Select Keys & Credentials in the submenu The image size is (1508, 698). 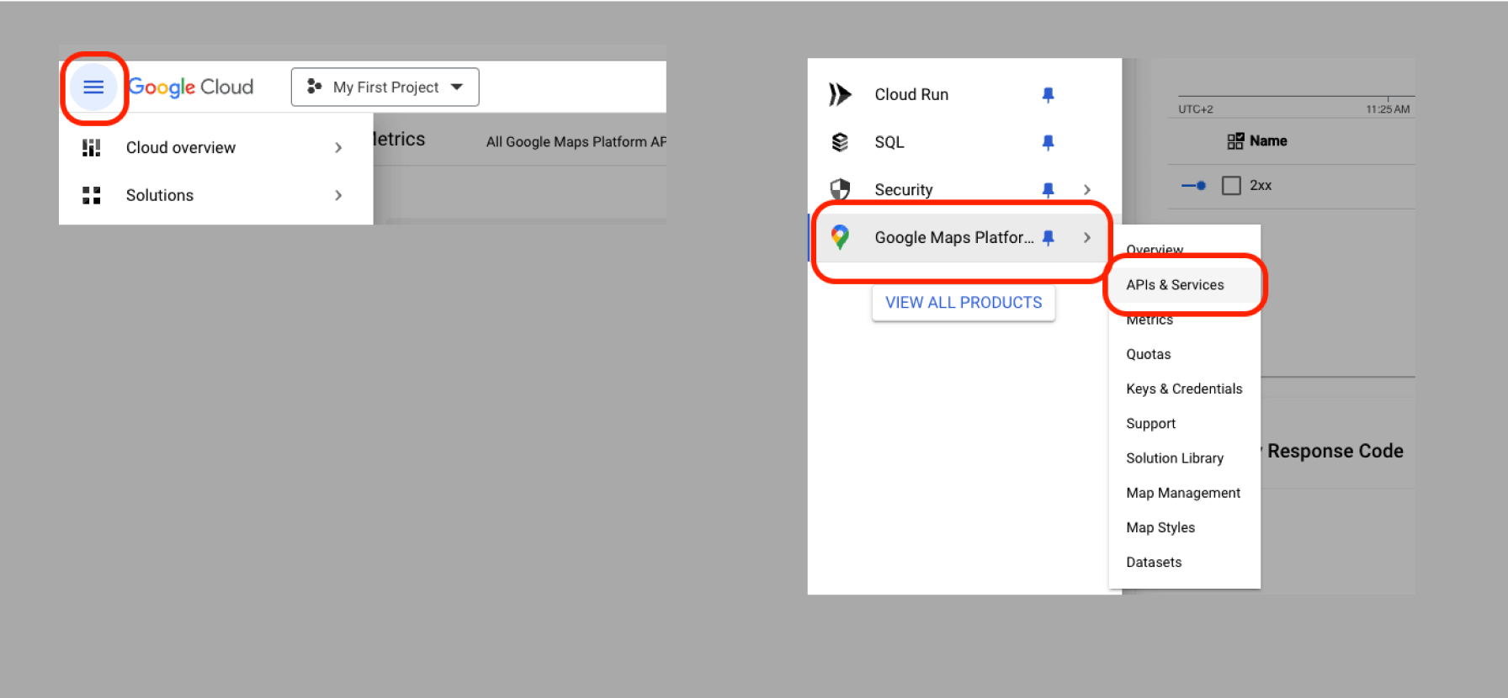tap(1185, 389)
